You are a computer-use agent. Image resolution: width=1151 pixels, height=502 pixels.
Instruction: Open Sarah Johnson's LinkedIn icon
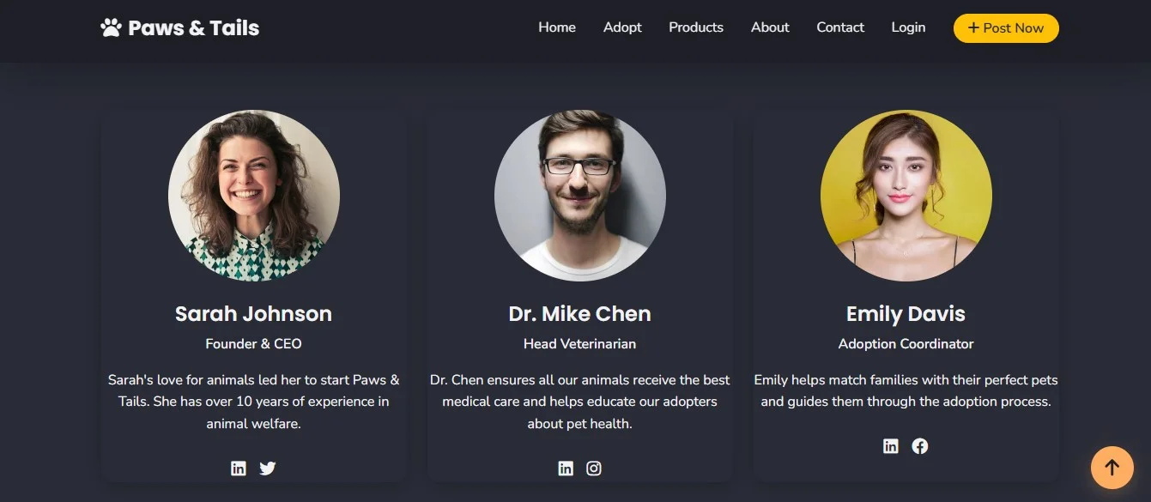point(239,469)
